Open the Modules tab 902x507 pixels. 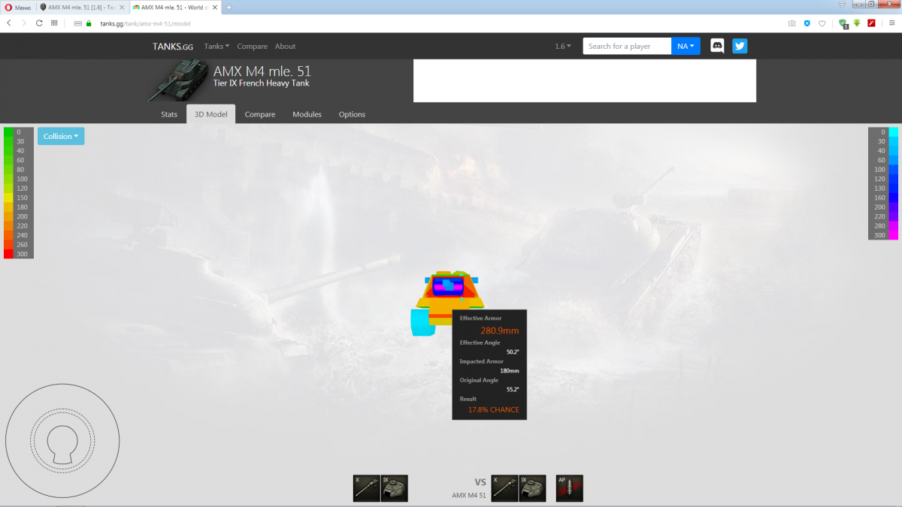click(x=307, y=114)
